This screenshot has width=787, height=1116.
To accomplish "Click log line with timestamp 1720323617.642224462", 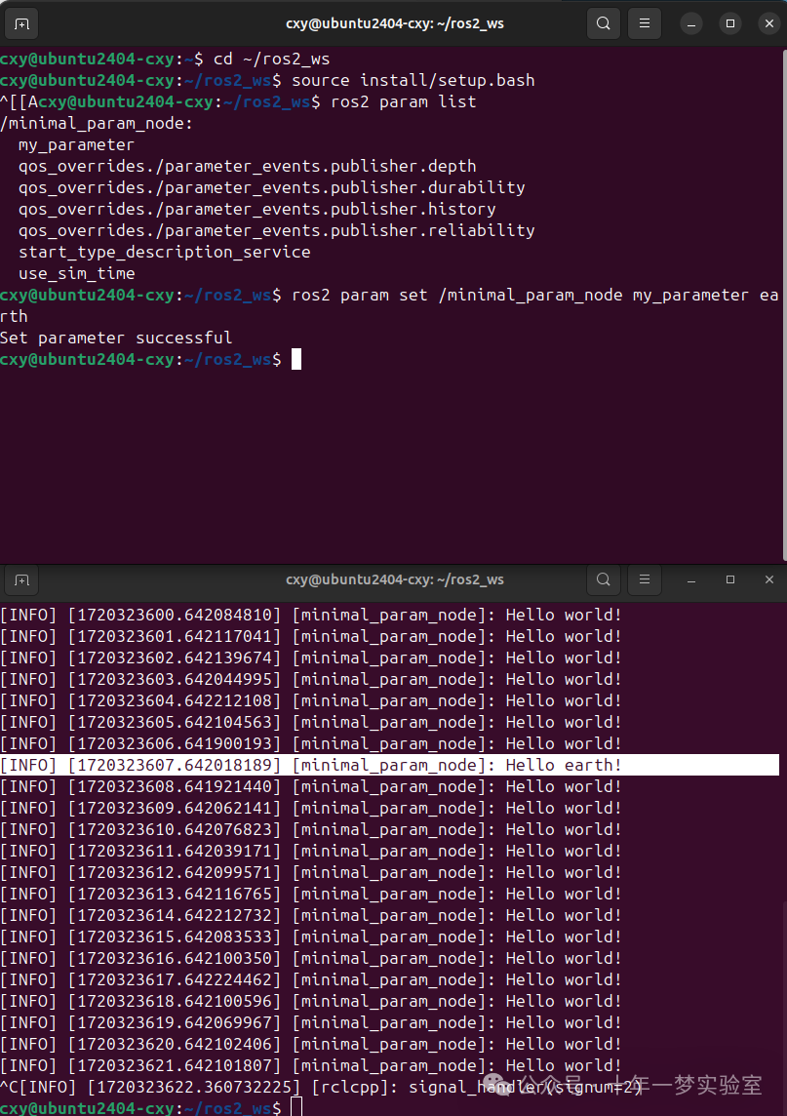I will click(311, 980).
